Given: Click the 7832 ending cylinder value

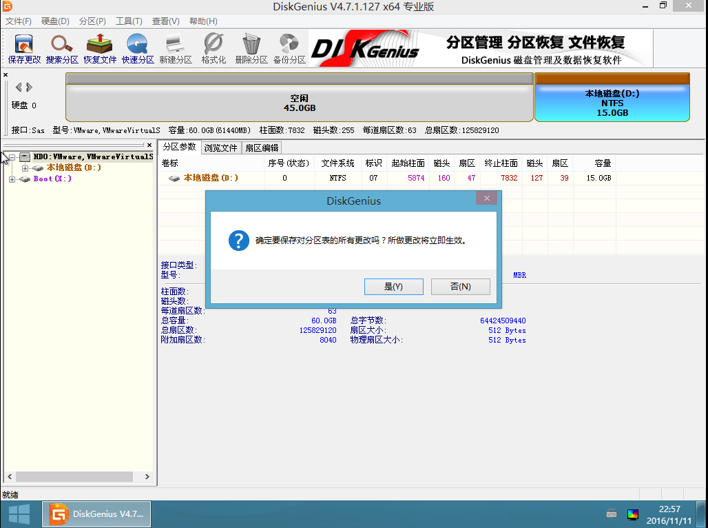Looking at the screenshot, I should [509, 178].
